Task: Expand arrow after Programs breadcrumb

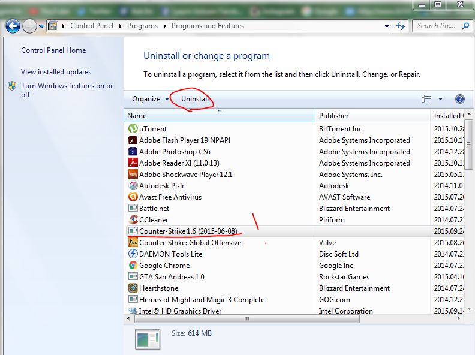Action: coord(164,26)
